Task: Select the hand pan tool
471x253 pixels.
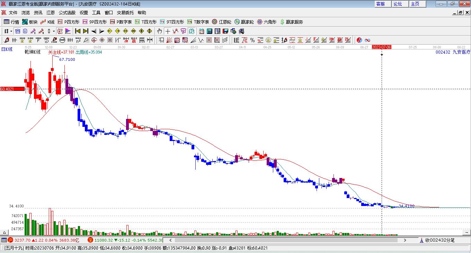Action: coord(159,31)
